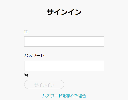Click the eye icon below the password field
Screen dimensions: 128x100
pos(26,75)
